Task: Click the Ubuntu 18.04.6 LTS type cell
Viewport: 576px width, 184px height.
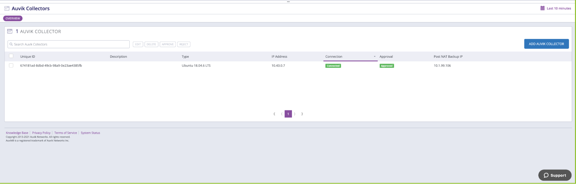Action: [196, 65]
